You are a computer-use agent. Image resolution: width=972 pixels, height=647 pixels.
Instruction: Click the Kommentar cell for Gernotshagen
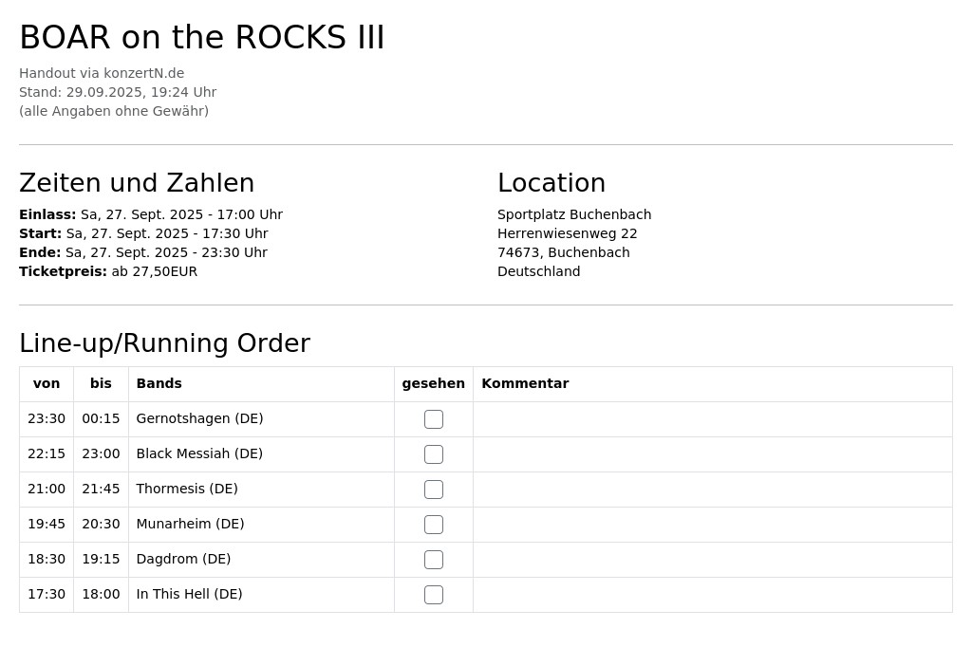coord(712,419)
